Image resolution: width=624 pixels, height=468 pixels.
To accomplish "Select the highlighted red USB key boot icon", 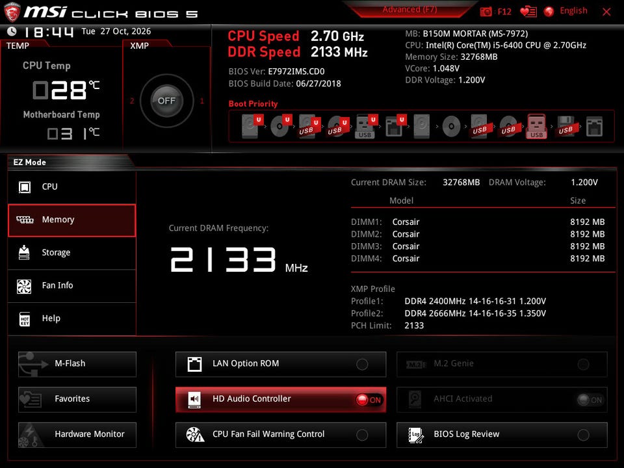I will [536, 125].
